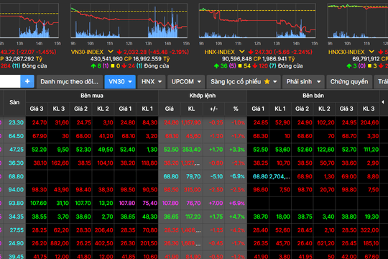Expand the VN30-INDEX chevron dropdown
Viewport: 388px width, 259px height.
coord(111,52)
